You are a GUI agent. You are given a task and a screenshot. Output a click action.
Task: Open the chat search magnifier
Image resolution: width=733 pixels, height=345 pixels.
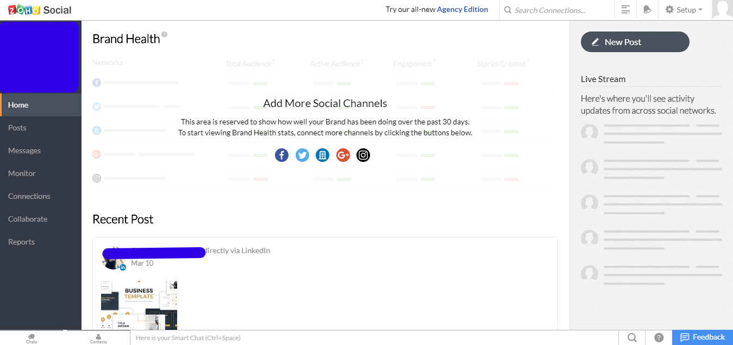pos(631,337)
